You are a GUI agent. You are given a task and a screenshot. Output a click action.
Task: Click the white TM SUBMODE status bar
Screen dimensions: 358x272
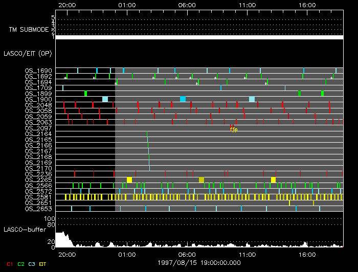click(199, 37)
